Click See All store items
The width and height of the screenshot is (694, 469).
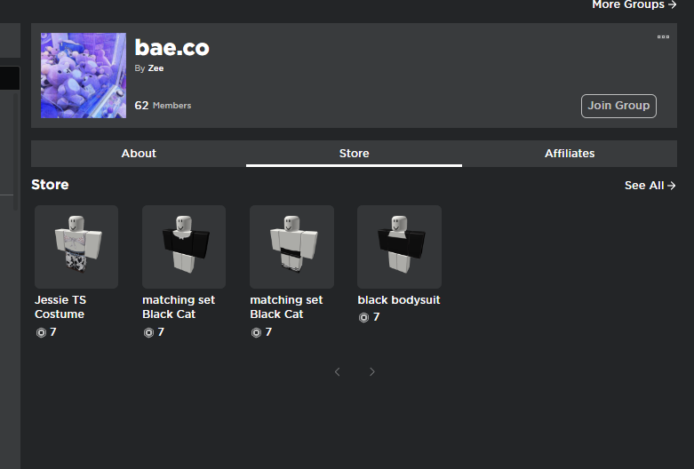point(650,186)
